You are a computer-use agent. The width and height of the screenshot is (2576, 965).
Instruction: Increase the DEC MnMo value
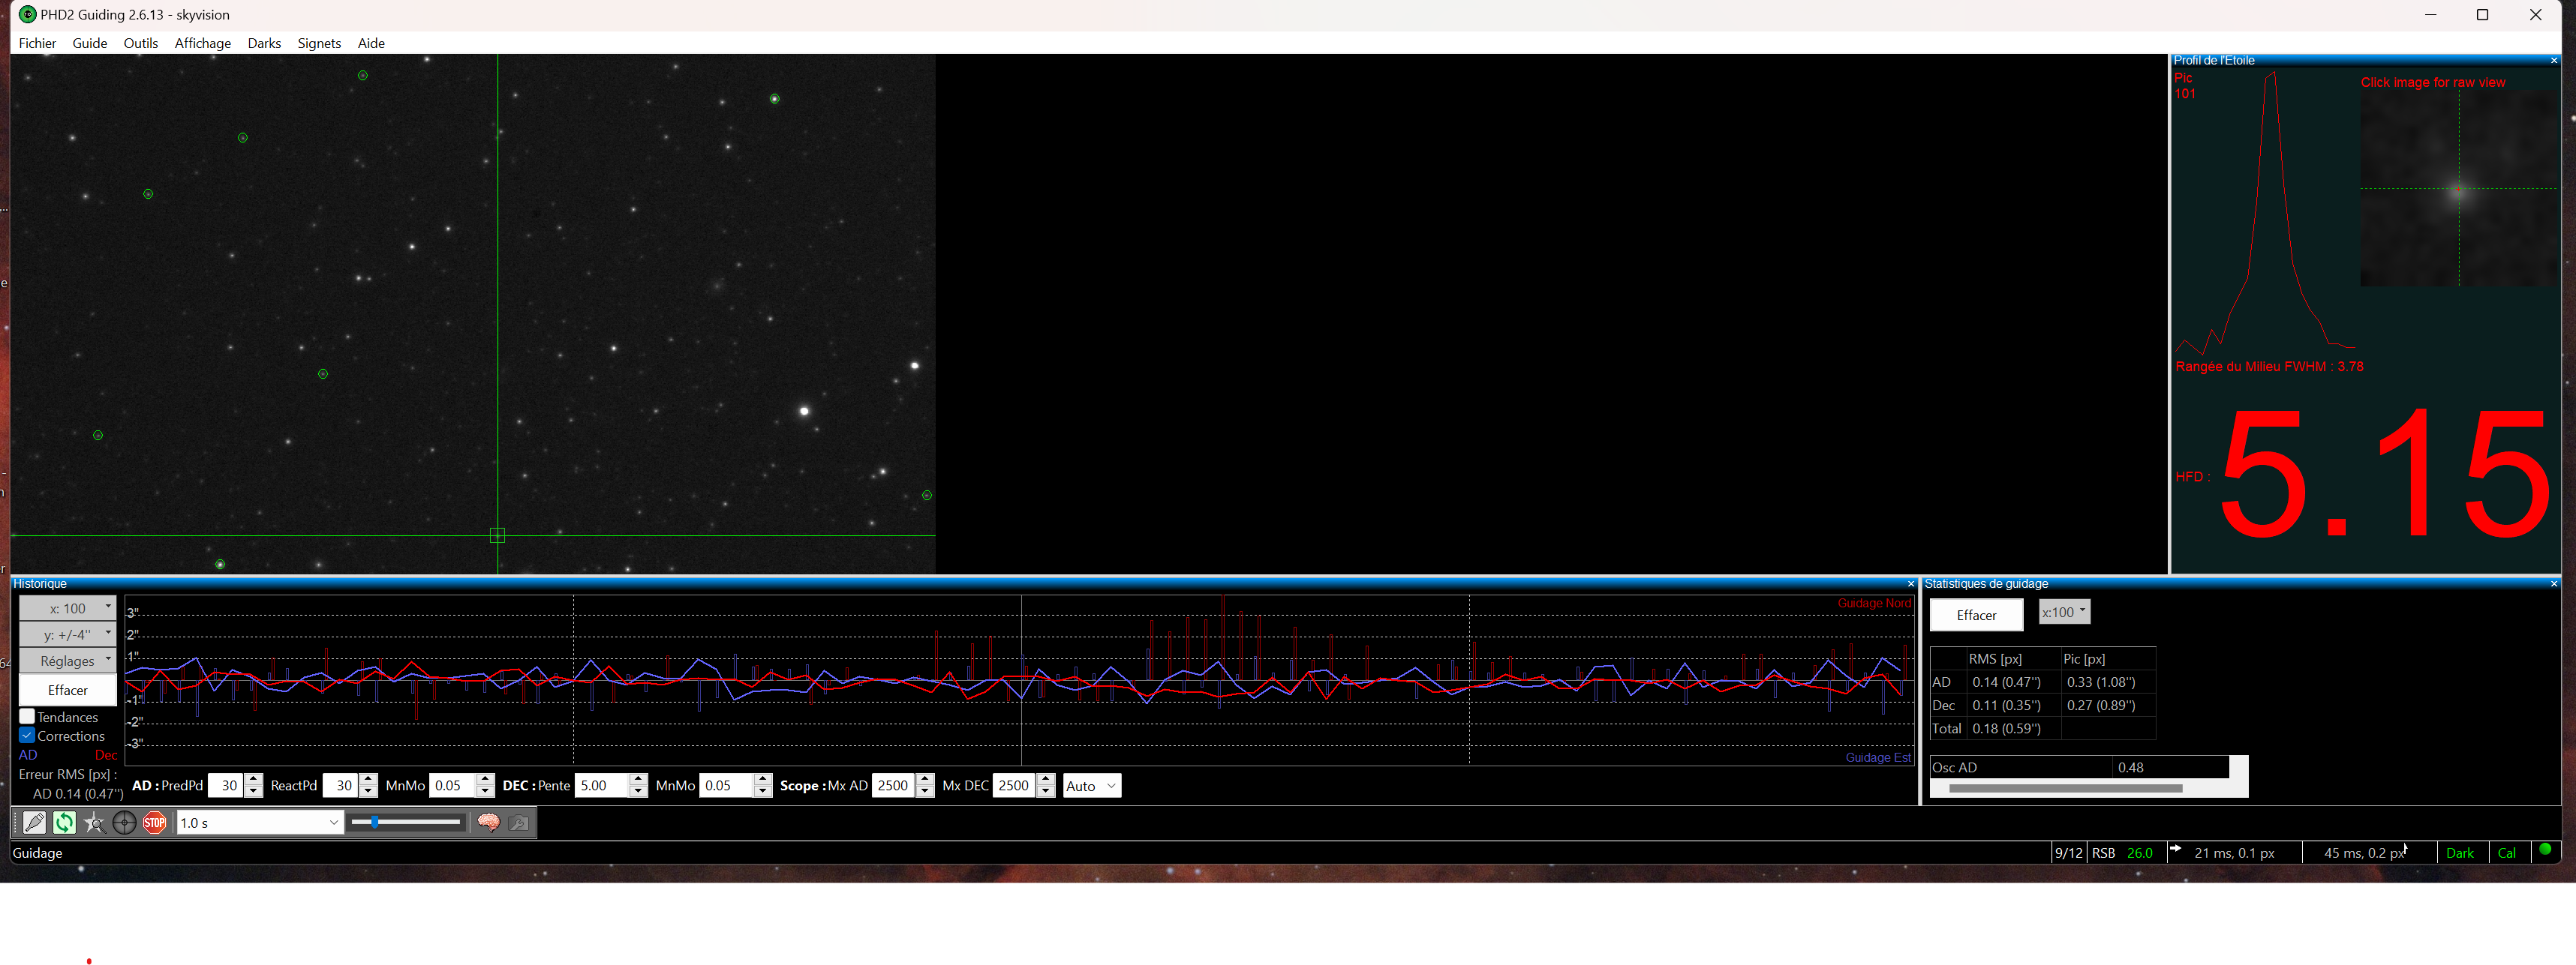[763, 779]
